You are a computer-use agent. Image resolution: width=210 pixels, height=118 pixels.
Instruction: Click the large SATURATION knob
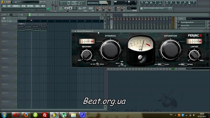pyautogui.click(x=171, y=50)
